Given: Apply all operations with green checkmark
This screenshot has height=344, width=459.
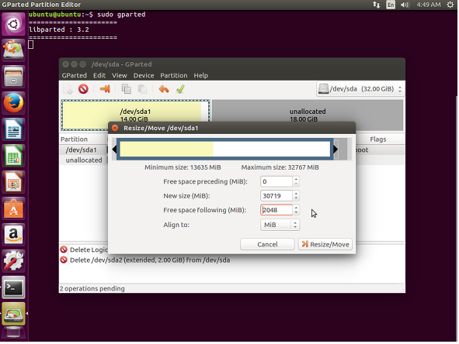Looking at the screenshot, I should (180, 89).
